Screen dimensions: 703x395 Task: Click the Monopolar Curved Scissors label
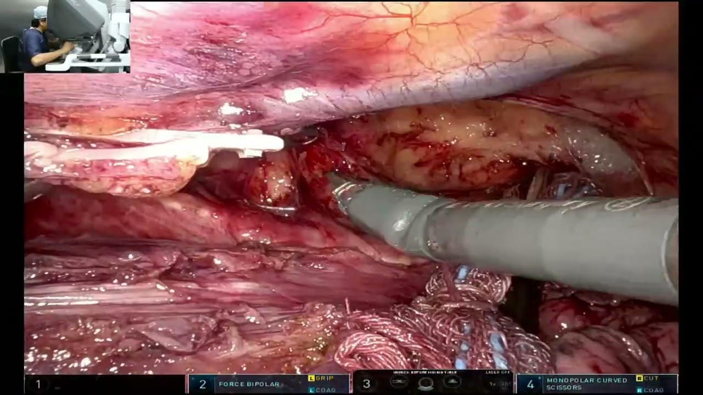[587, 383]
